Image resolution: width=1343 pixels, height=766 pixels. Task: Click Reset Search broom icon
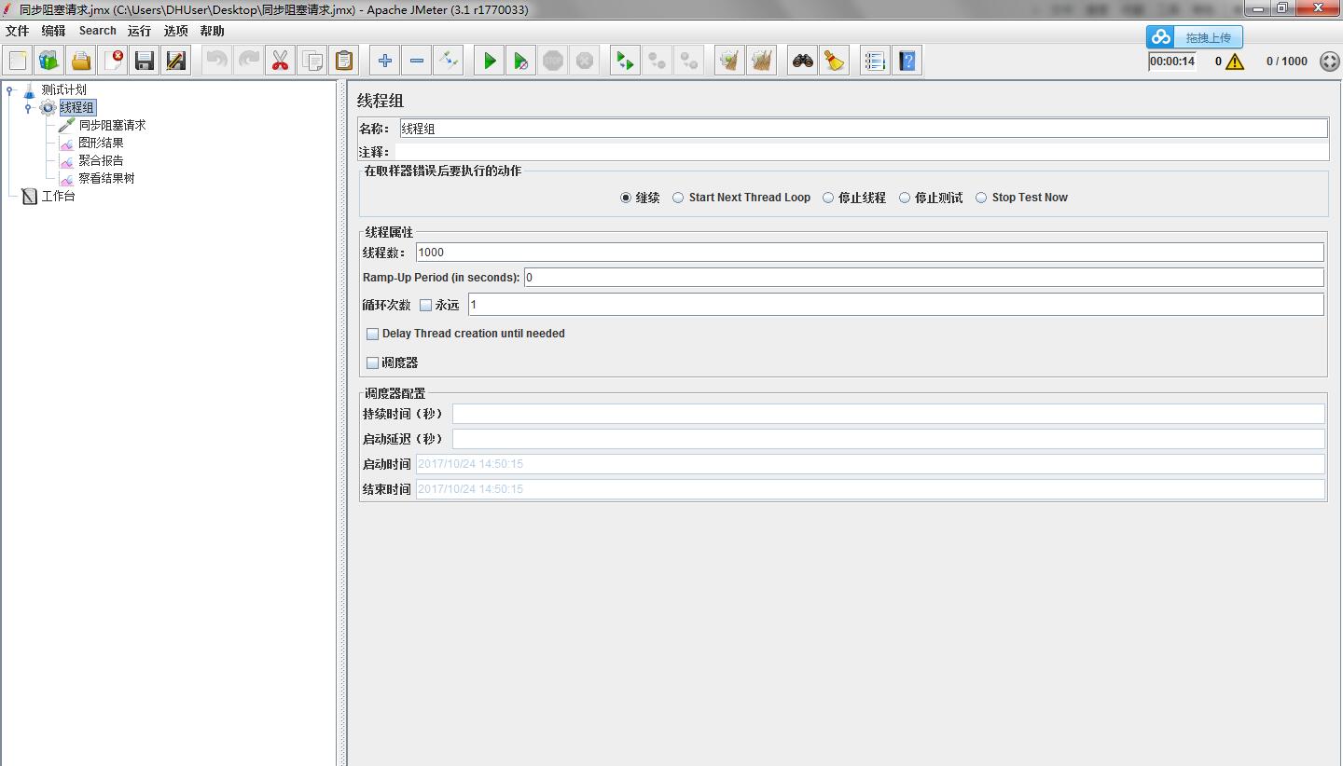(835, 61)
